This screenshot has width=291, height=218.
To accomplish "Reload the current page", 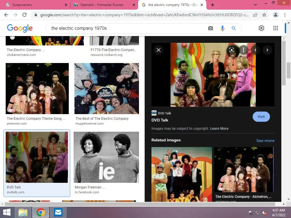I will (24, 15).
